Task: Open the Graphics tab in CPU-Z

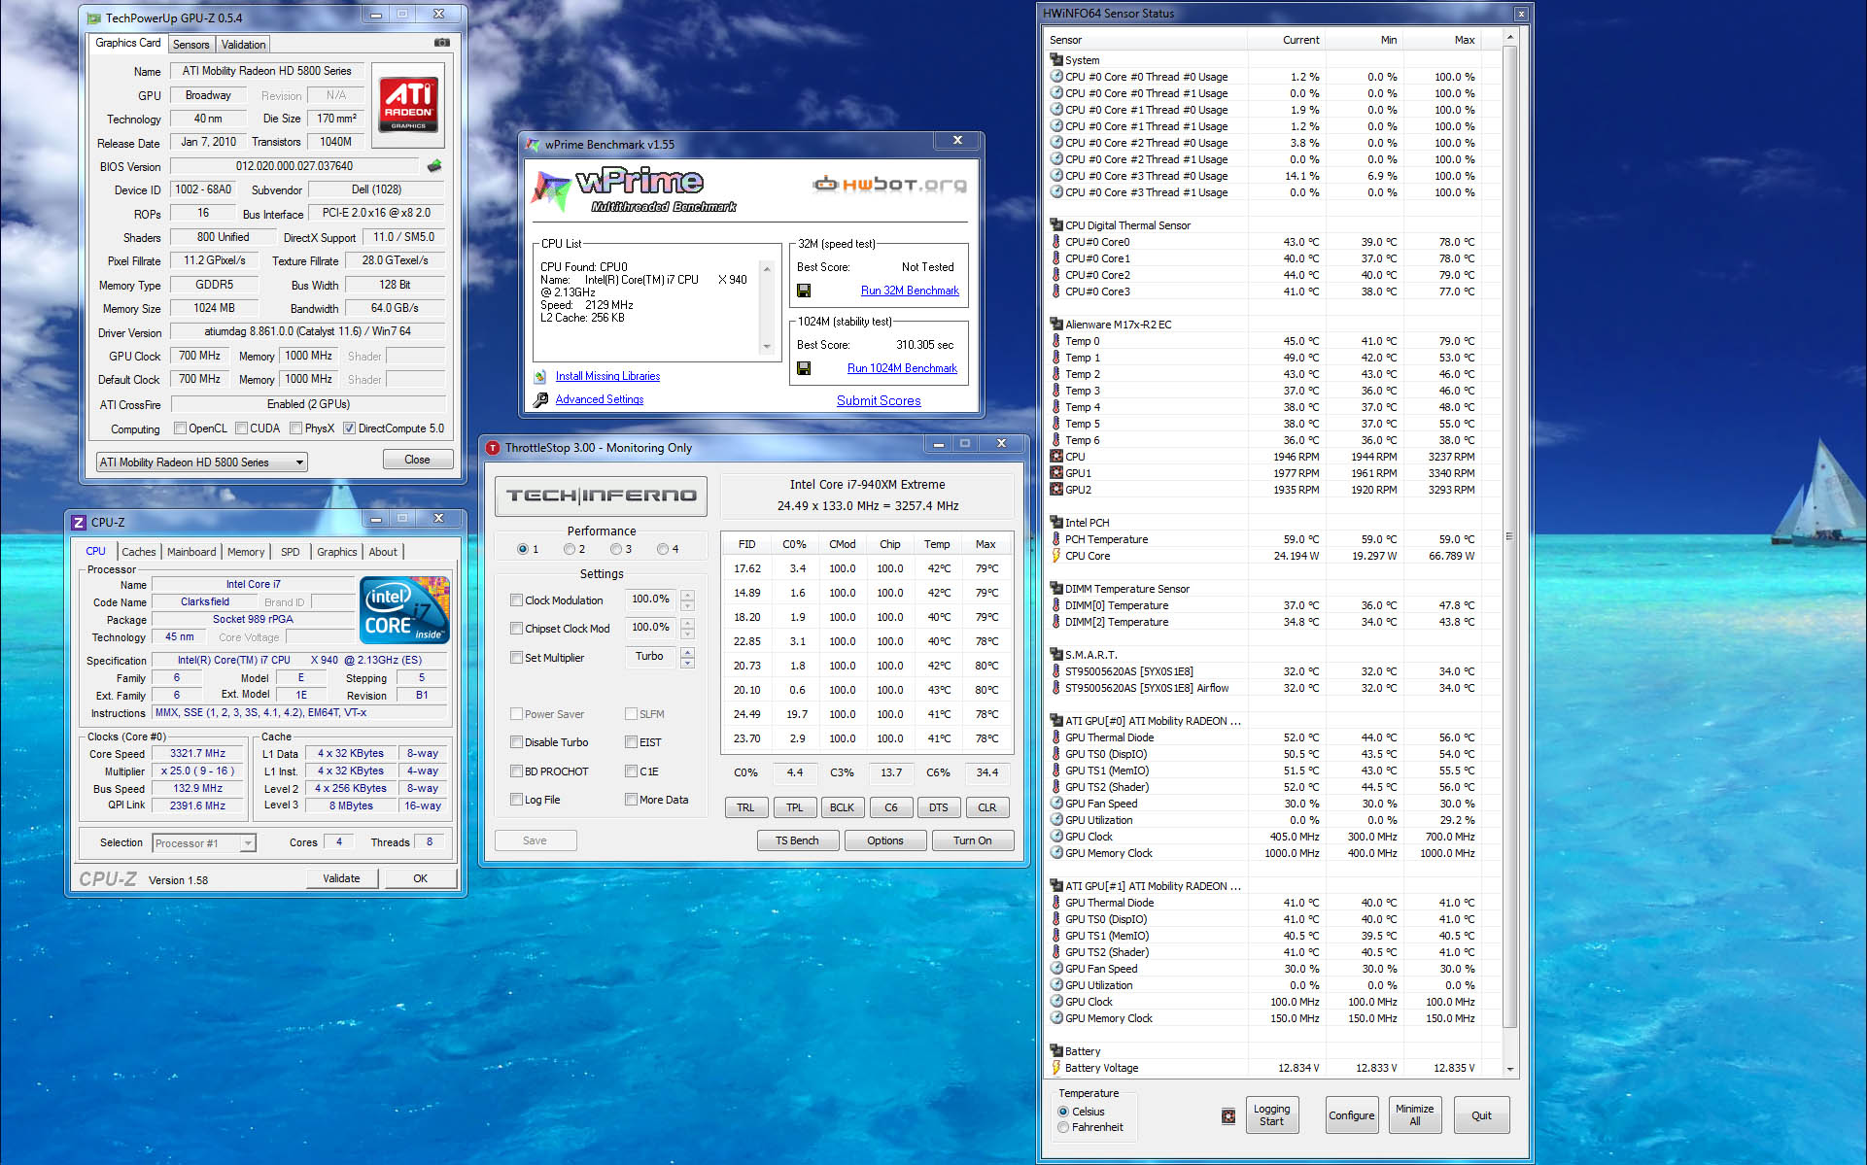Action: coord(337,552)
